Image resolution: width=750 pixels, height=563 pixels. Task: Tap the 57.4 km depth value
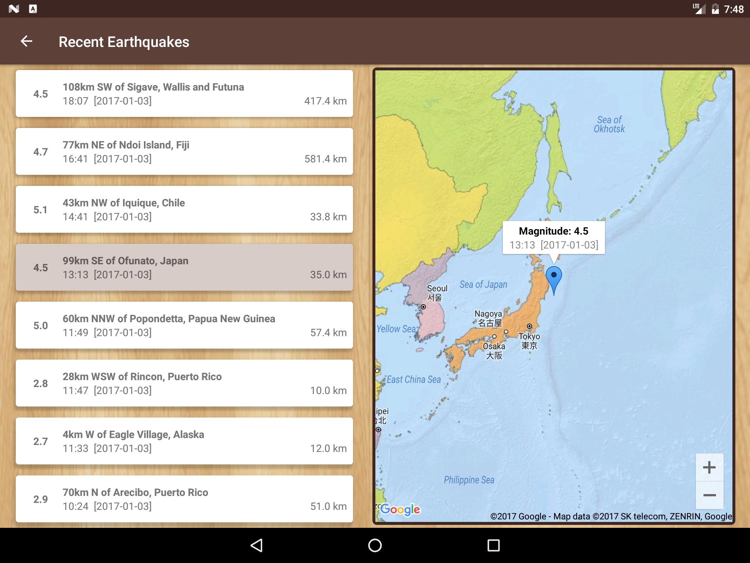(x=328, y=332)
